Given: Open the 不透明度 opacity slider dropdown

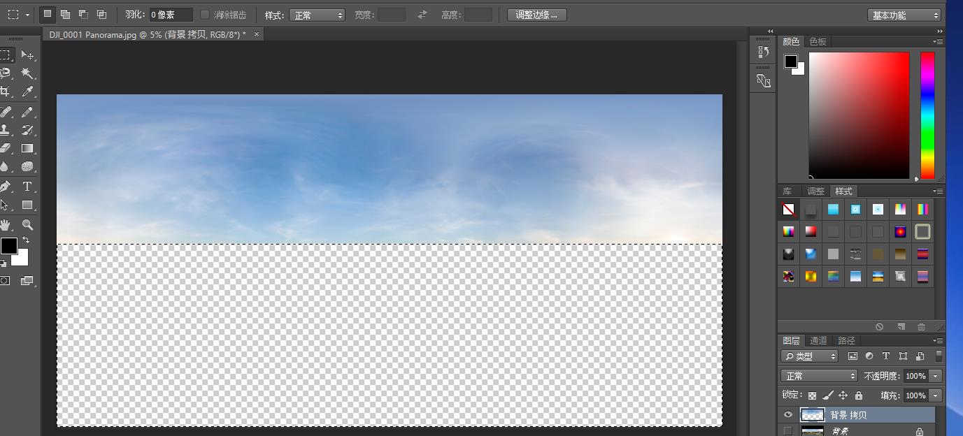Looking at the screenshot, I should click(x=936, y=376).
